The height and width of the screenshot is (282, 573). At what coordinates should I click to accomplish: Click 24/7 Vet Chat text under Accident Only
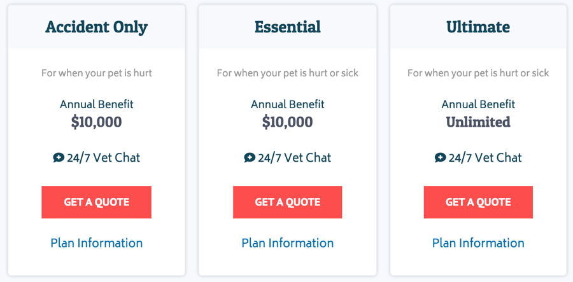(x=103, y=158)
